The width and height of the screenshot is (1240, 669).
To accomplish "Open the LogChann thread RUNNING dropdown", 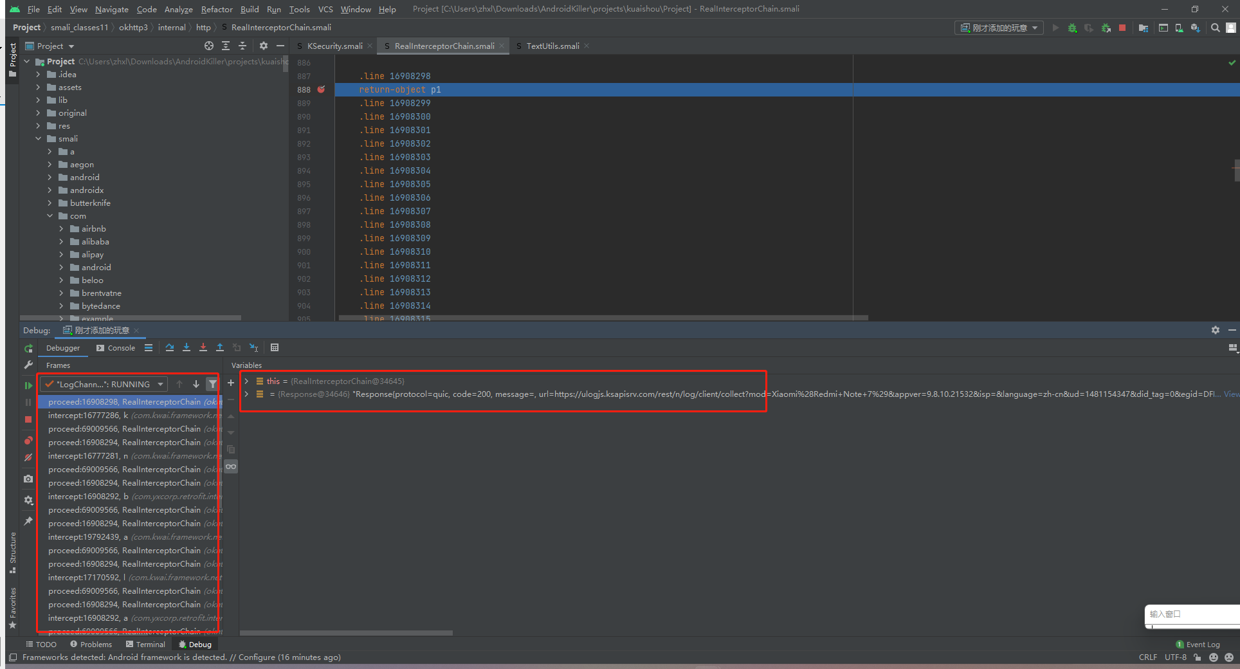I will tap(104, 384).
